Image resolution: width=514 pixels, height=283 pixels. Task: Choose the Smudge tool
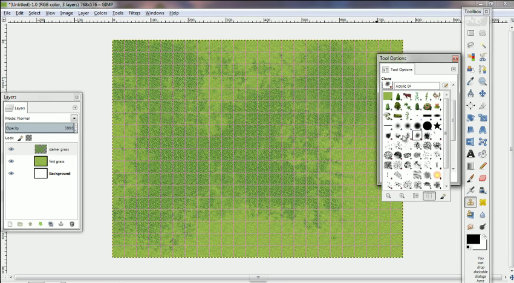(x=470, y=227)
